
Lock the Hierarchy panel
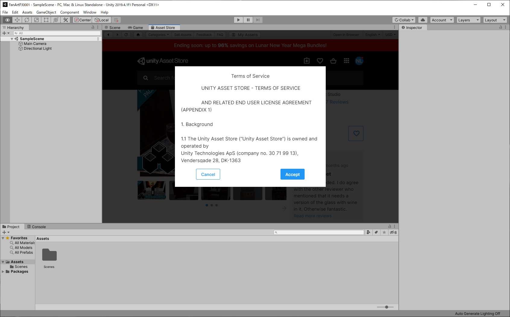point(93,27)
